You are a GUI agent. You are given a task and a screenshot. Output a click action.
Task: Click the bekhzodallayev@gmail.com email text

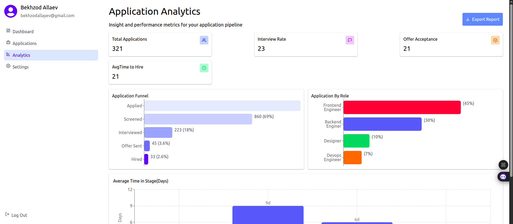point(48,16)
